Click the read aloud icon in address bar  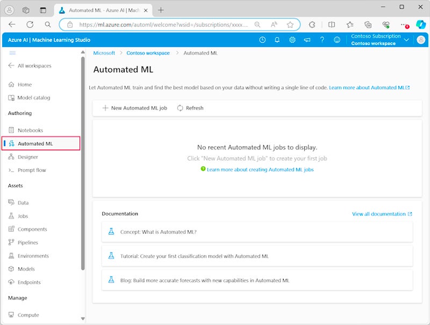coord(274,25)
